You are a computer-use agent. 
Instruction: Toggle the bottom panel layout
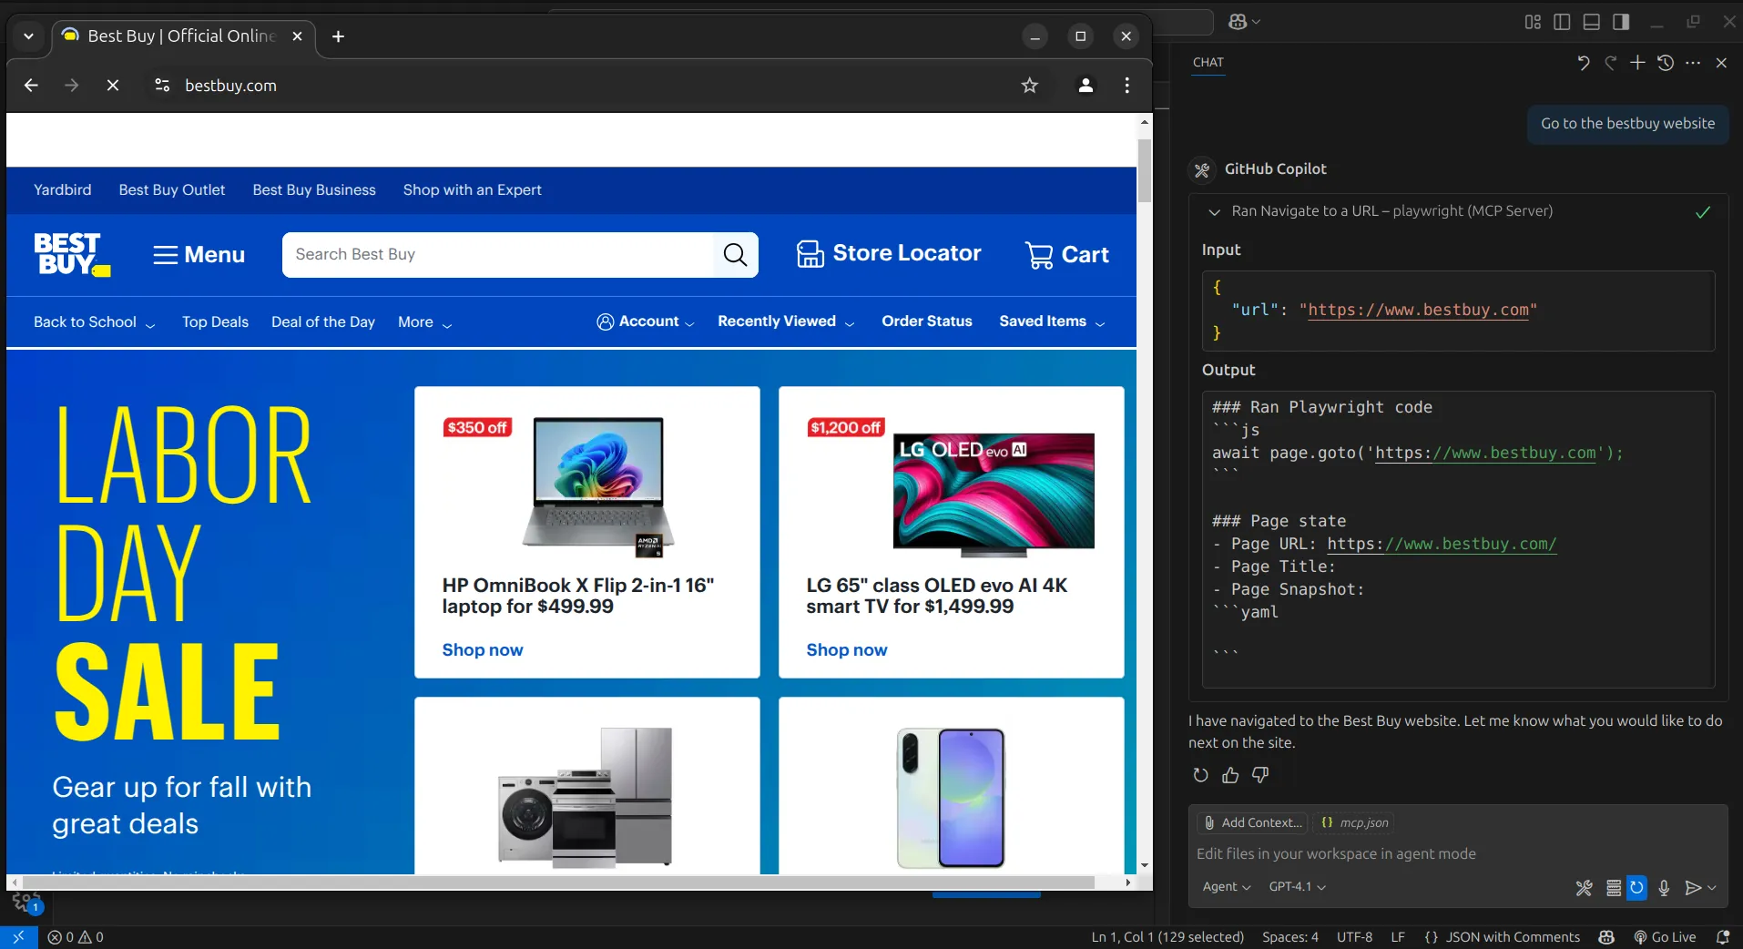pyautogui.click(x=1591, y=22)
